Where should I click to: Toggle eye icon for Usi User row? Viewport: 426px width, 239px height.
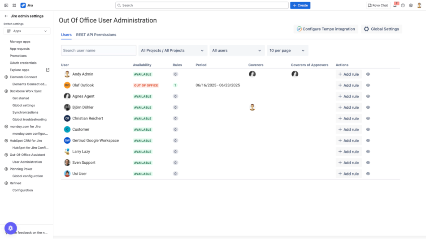pos(368,174)
